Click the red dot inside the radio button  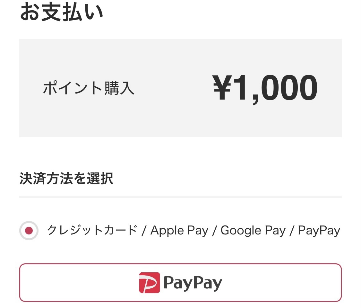pyautogui.click(x=29, y=230)
